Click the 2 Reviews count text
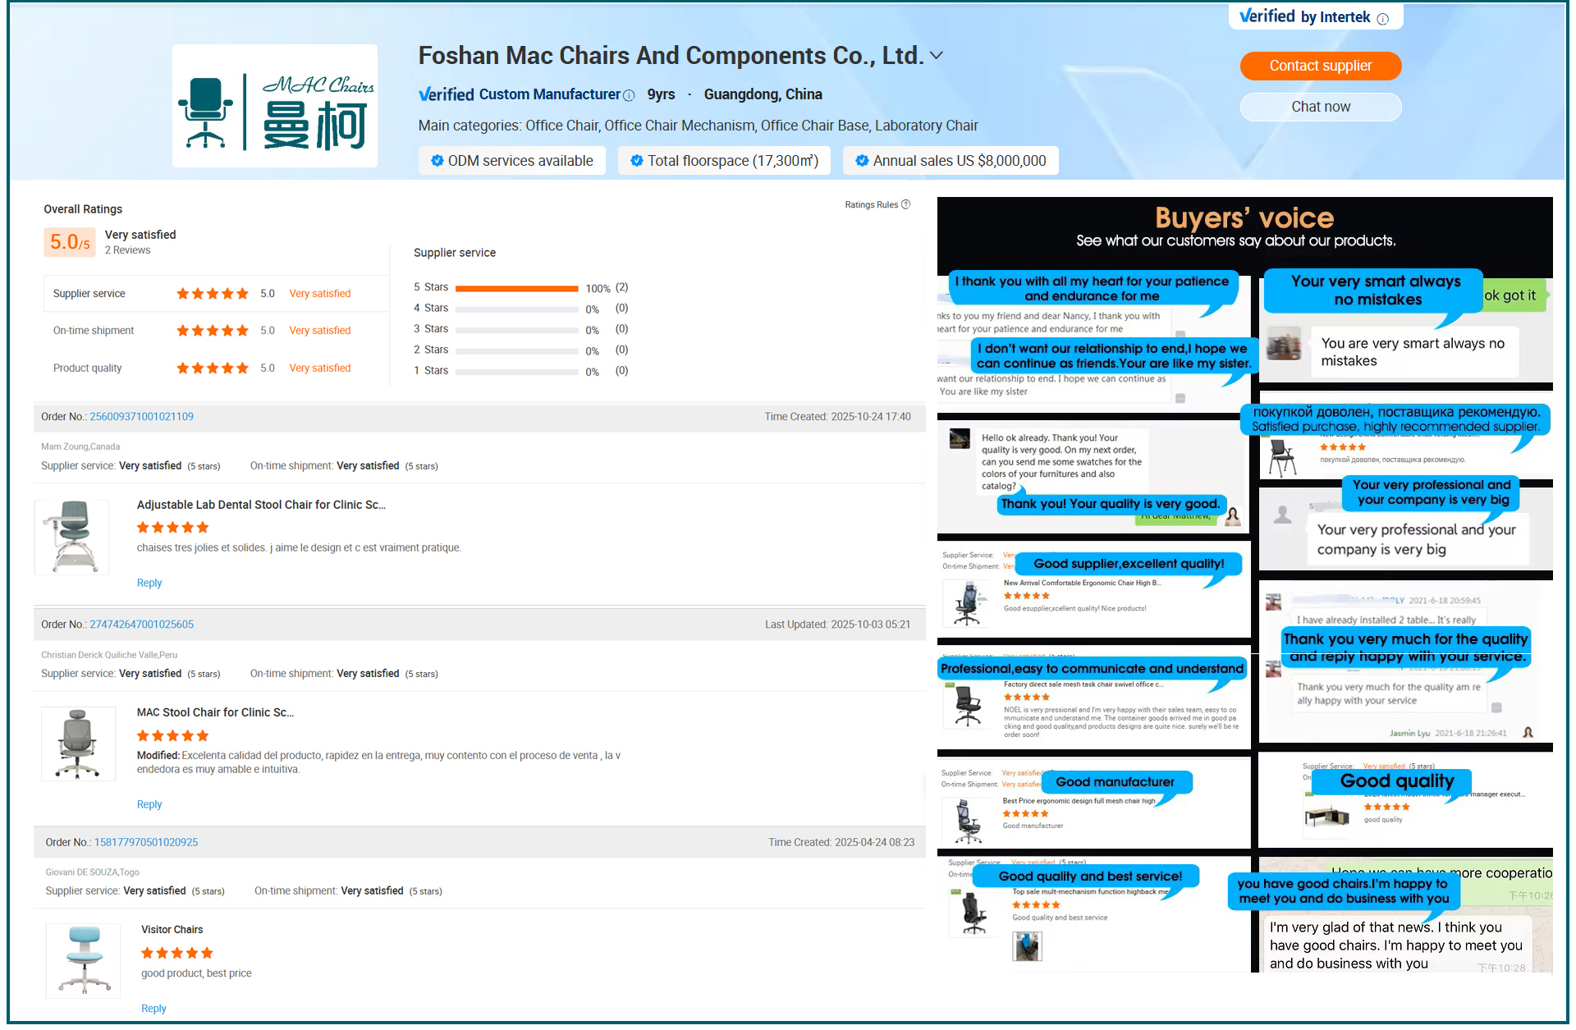The image size is (1576, 1030). coord(127,250)
